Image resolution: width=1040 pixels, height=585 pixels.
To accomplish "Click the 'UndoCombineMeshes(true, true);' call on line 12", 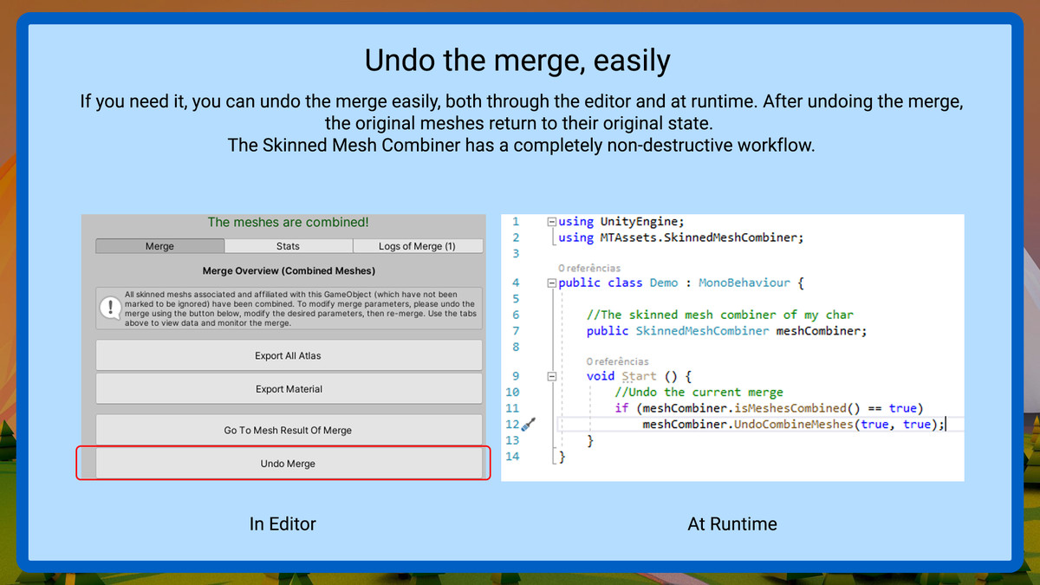I will pyautogui.click(x=837, y=424).
